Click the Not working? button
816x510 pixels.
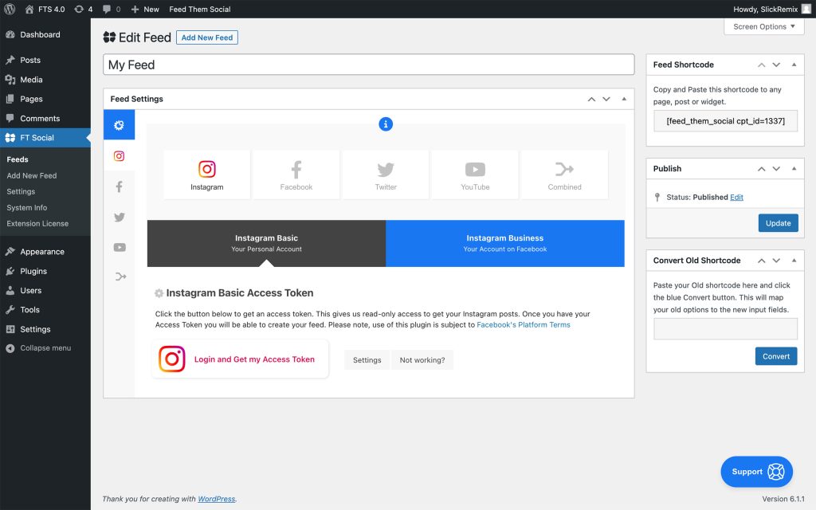point(422,360)
